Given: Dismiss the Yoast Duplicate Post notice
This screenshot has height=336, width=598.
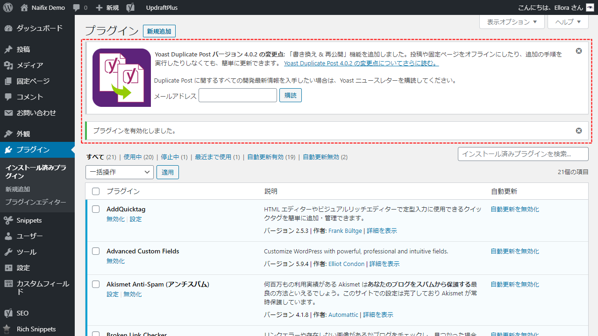Looking at the screenshot, I should [579, 51].
